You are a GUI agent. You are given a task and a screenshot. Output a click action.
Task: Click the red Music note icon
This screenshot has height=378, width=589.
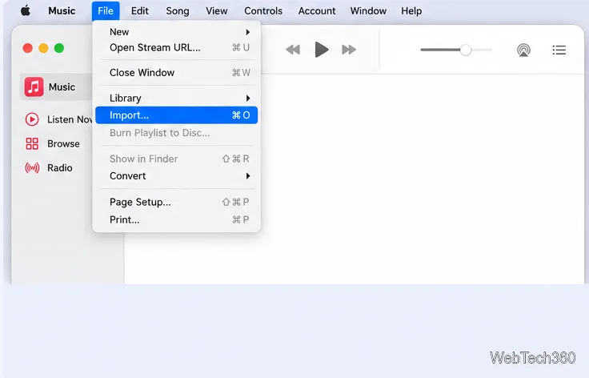34,86
